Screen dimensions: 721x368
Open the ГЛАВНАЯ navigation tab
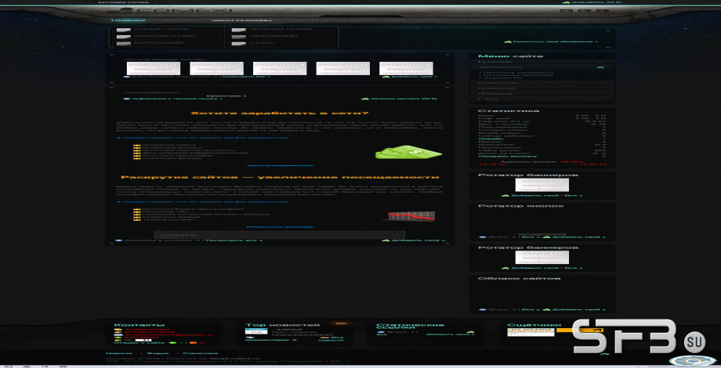click(128, 20)
